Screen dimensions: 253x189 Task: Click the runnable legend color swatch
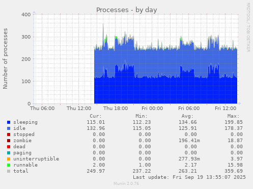tap(9, 165)
